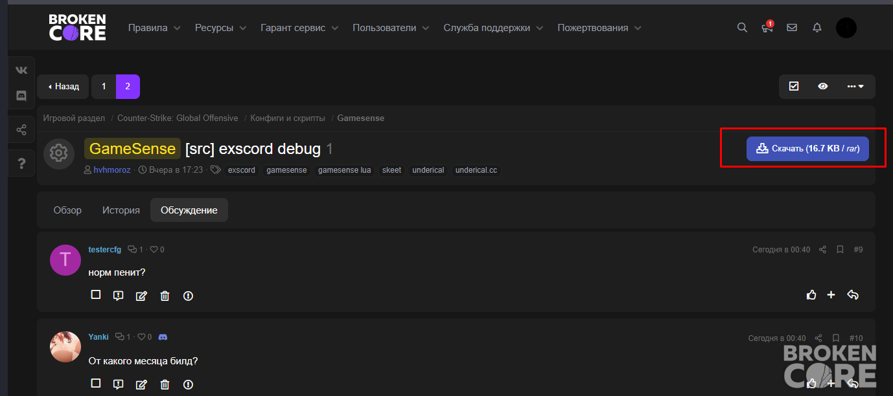Open the VK sidebar icon
The height and width of the screenshot is (396, 893).
pos(21,71)
